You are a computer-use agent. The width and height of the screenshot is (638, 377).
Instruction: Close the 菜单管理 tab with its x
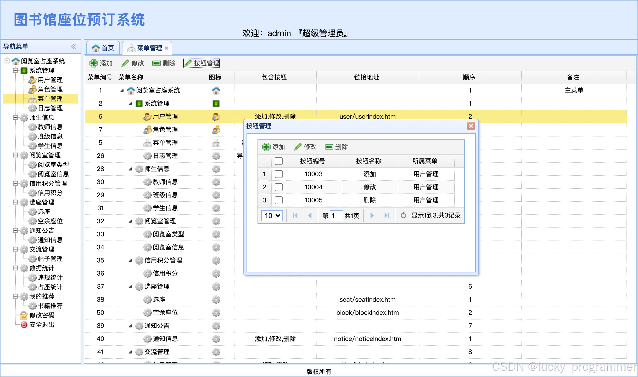click(166, 48)
